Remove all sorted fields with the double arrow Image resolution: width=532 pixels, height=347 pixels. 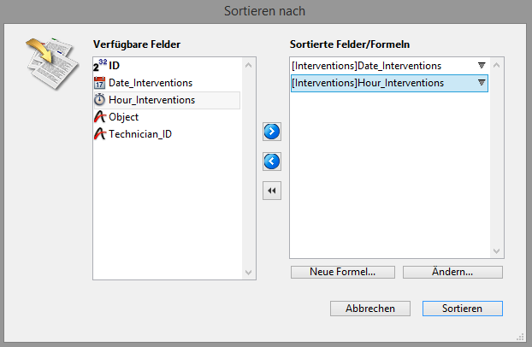click(x=272, y=191)
